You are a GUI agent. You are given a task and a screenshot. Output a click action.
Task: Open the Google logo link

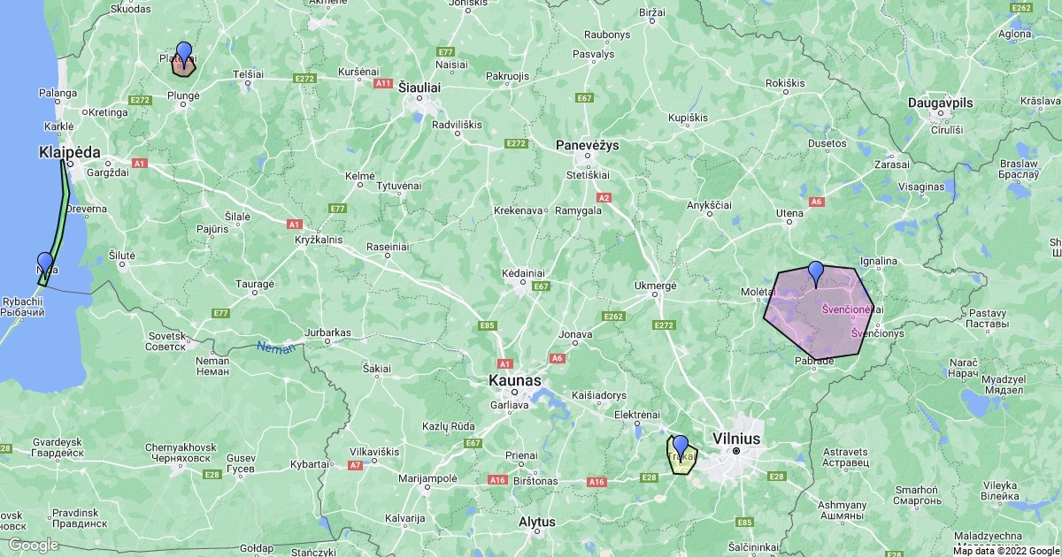[x=34, y=545]
